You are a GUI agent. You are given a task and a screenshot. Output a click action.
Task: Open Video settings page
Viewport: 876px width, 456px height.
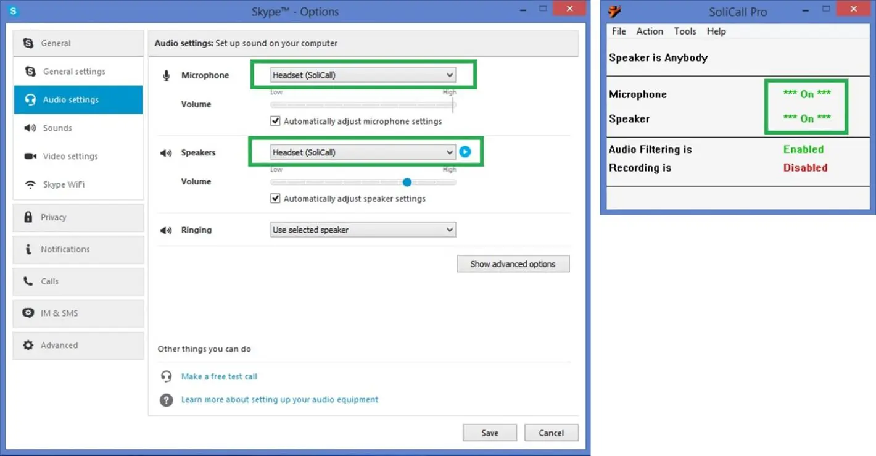tap(78, 157)
